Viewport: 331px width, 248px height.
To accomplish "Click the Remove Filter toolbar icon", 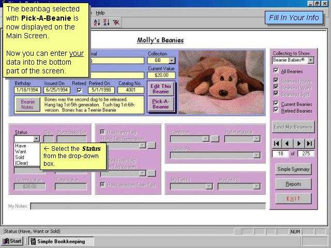I will [x=116, y=22].
